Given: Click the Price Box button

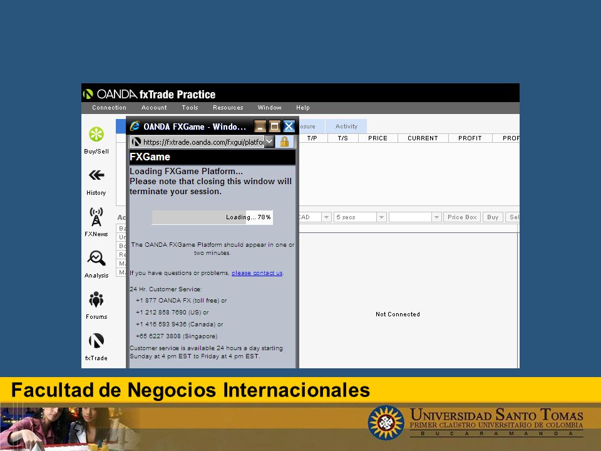Looking at the screenshot, I should (x=462, y=217).
